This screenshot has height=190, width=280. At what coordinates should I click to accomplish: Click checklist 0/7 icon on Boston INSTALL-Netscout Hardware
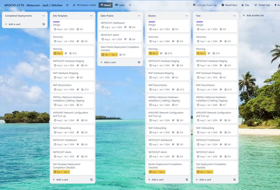(x=173, y=105)
